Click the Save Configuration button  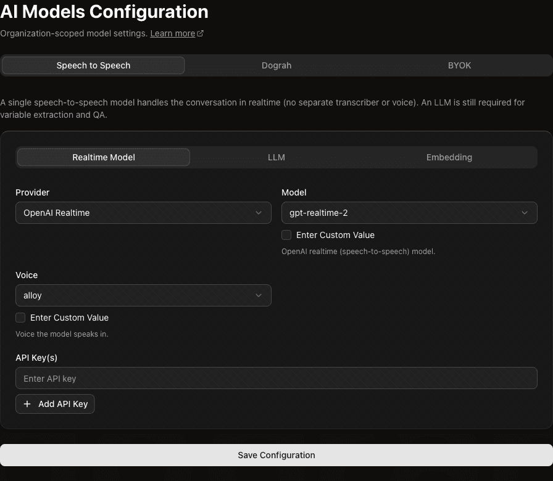[276, 455]
